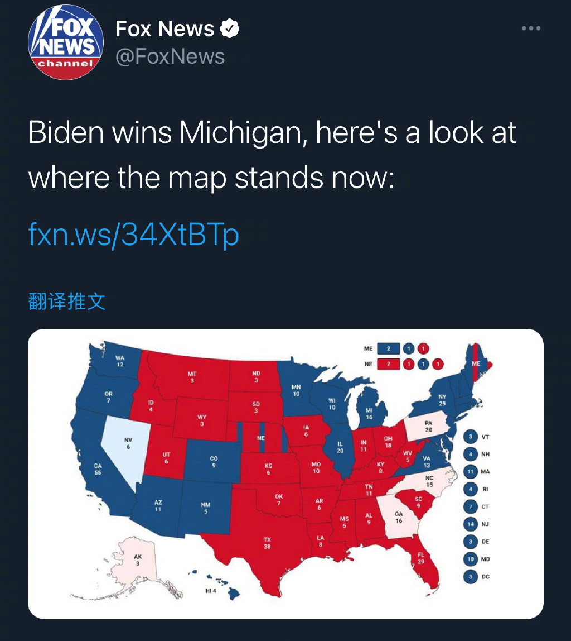This screenshot has height=641, width=571.
Task: Click the red NE 2 rectangle in legend
Action: [388, 364]
